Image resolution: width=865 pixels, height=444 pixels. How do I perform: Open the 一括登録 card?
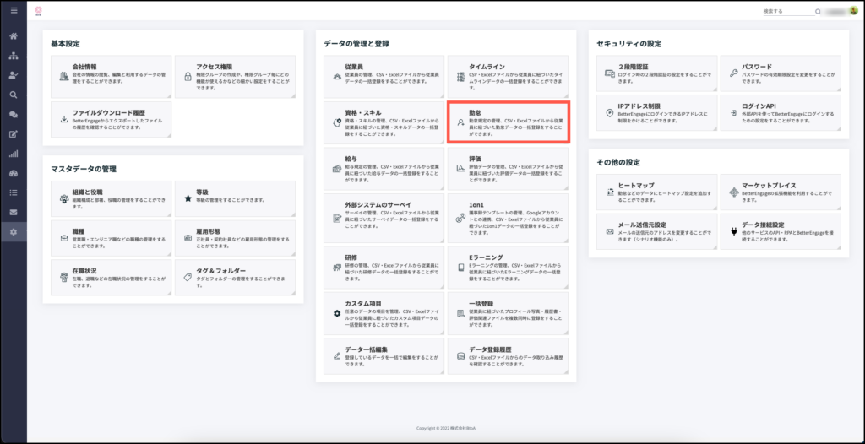click(508, 313)
